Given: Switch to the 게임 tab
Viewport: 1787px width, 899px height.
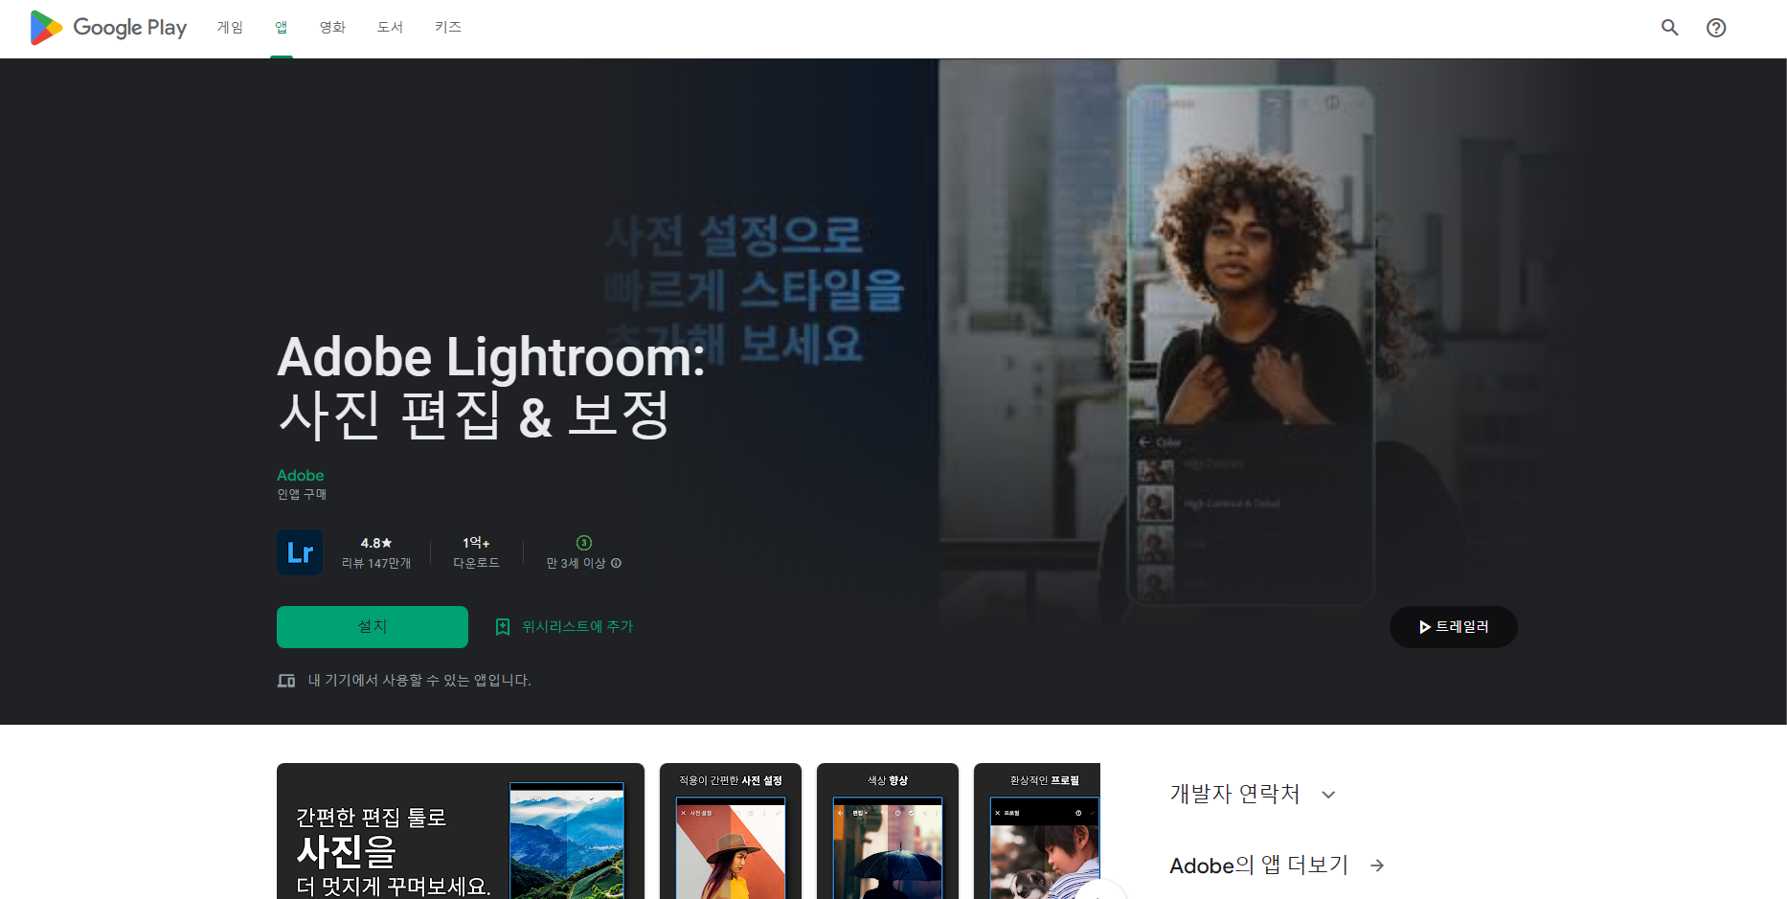Looking at the screenshot, I should (x=230, y=28).
